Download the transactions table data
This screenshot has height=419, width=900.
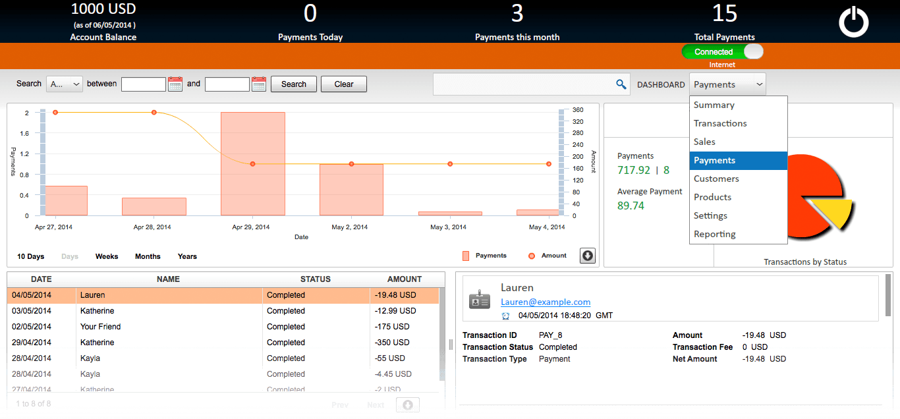pyautogui.click(x=407, y=405)
